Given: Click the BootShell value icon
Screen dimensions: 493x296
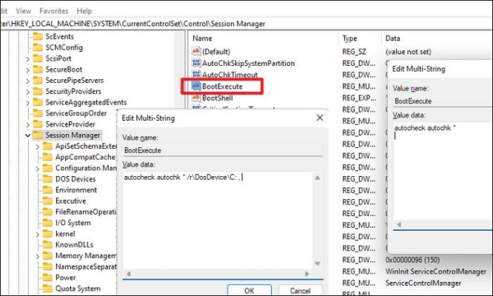Looking at the screenshot, I should [x=196, y=98].
